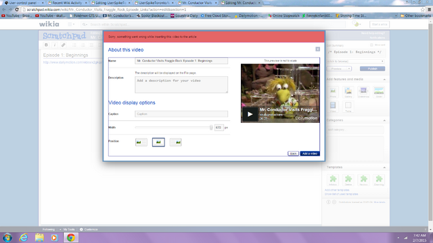Click the Caption input field
This screenshot has height=243, width=433.
coord(181,114)
